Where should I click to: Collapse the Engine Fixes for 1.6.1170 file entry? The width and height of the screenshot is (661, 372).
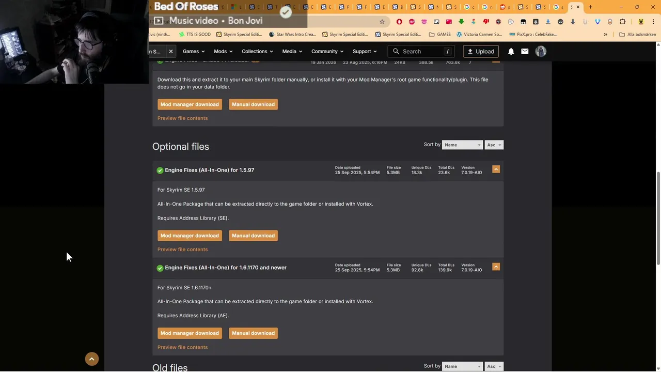[496, 267]
